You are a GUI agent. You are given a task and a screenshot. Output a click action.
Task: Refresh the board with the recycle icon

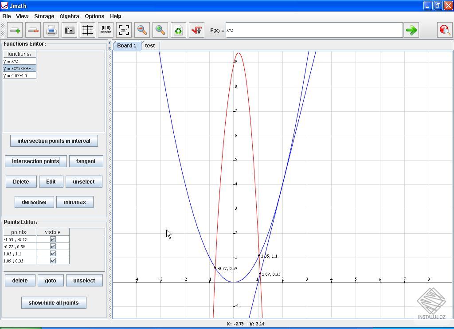178,30
